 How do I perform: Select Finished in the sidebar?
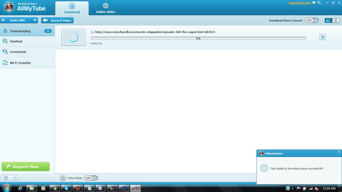(x=27, y=41)
